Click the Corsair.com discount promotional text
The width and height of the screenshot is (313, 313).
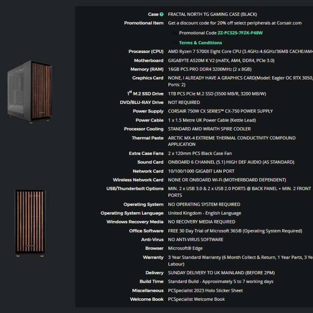tap(235, 23)
